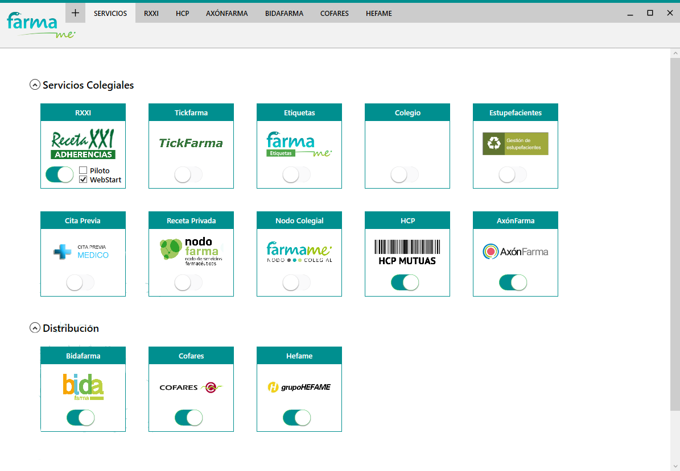Disable the RXXI service toggle

[x=59, y=175]
